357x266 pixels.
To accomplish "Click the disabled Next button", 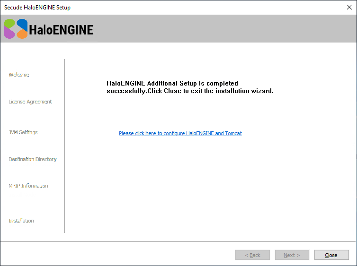I will coord(292,255).
